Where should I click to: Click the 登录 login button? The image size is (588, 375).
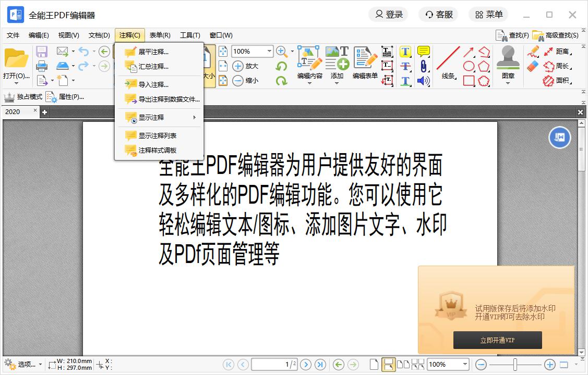(389, 15)
